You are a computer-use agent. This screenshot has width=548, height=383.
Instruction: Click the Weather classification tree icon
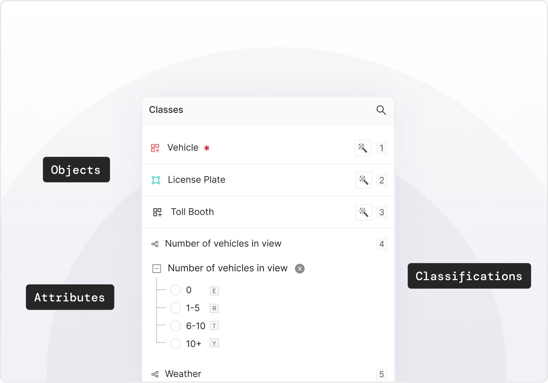155,374
